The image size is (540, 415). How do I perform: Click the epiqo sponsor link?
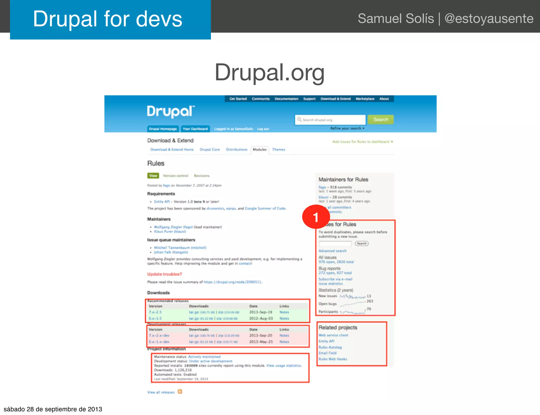(x=231, y=208)
